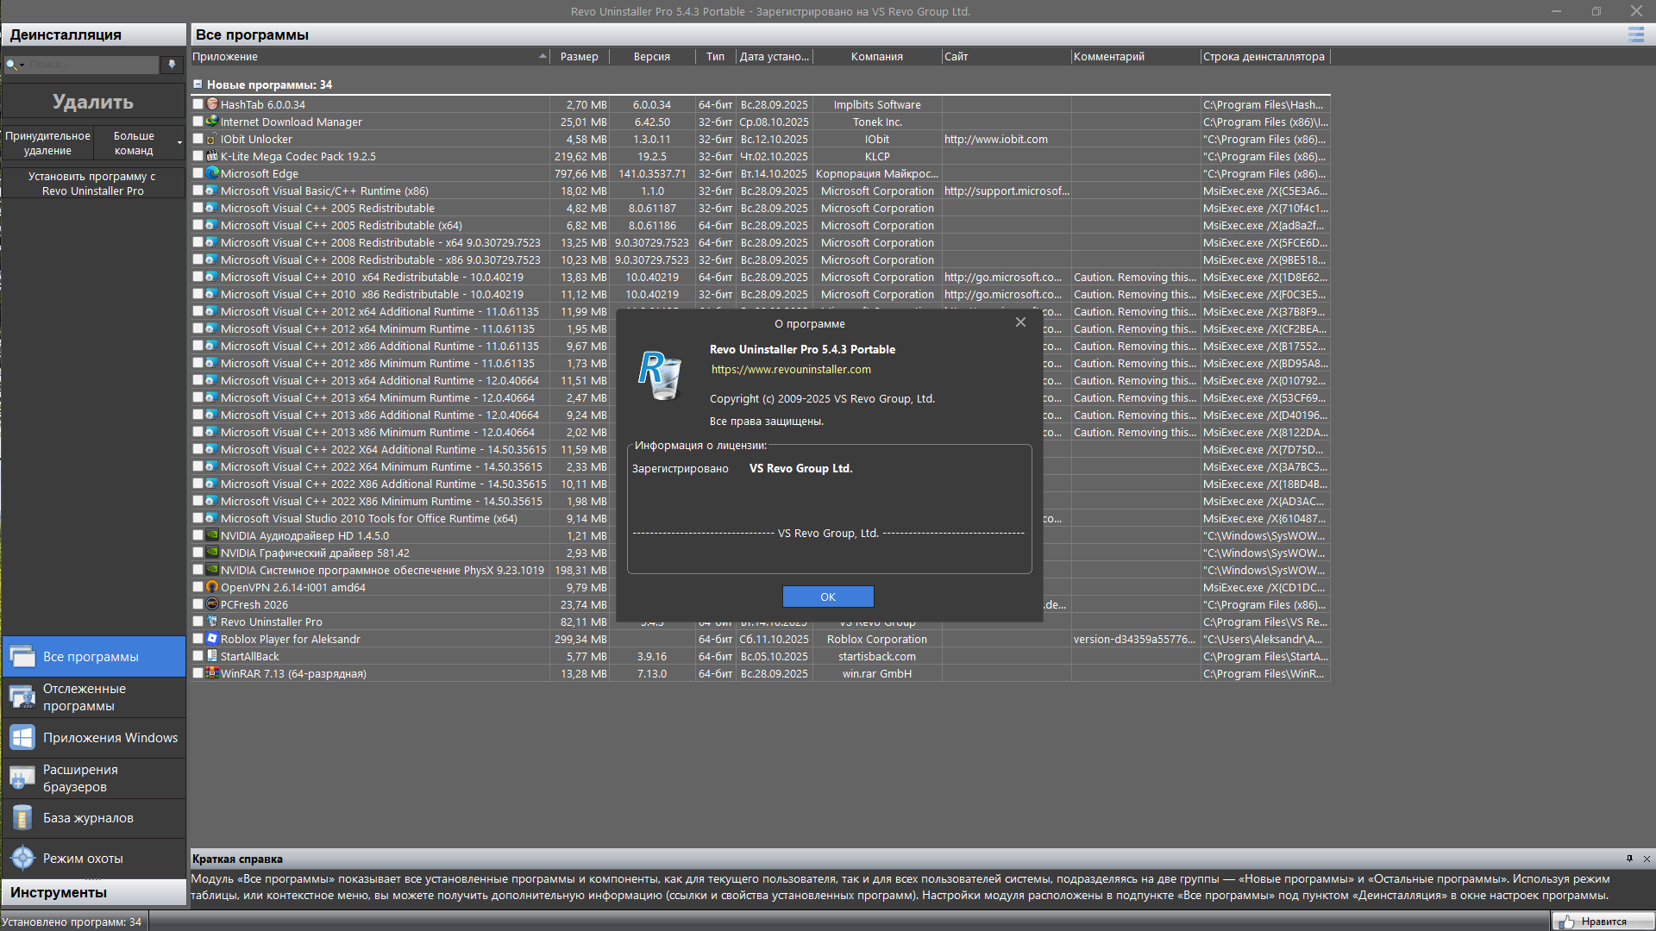This screenshot has height=931, width=1656.
Task: Click the arrow button beside the search field
Action: point(172,65)
